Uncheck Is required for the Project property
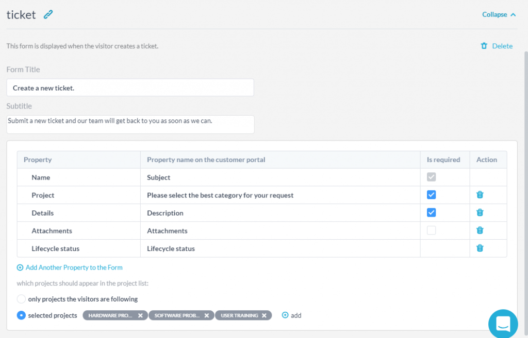The width and height of the screenshot is (528, 338). (x=432, y=194)
